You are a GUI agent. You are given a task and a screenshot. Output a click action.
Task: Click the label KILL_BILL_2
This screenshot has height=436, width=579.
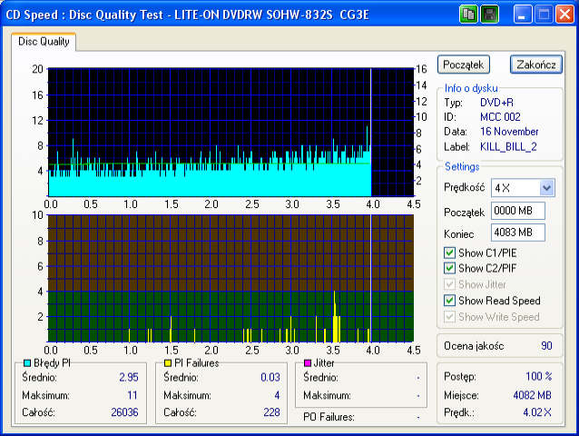coord(508,146)
